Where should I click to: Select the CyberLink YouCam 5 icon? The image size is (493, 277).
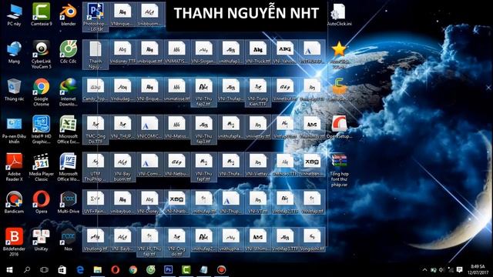point(41,55)
